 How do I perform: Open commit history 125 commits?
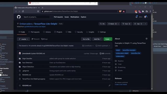point(105,54)
